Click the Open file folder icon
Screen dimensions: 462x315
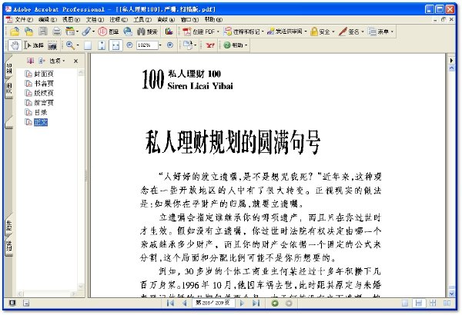[15, 31]
